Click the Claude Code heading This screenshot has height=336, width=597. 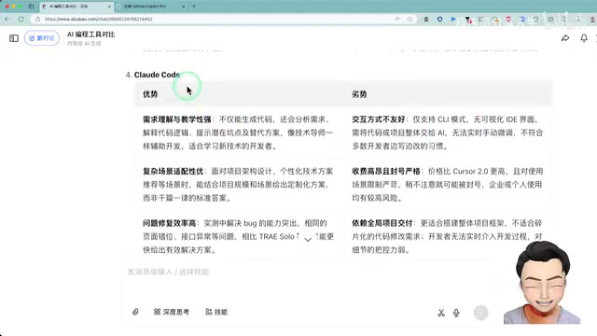[157, 75]
